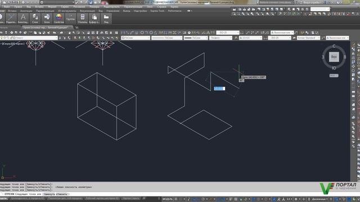The height and width of the screenshot is (202, 360).
Task: Open the ISO-25 dimension style dropdown in properties row
Action: click(x=280, y=38)
